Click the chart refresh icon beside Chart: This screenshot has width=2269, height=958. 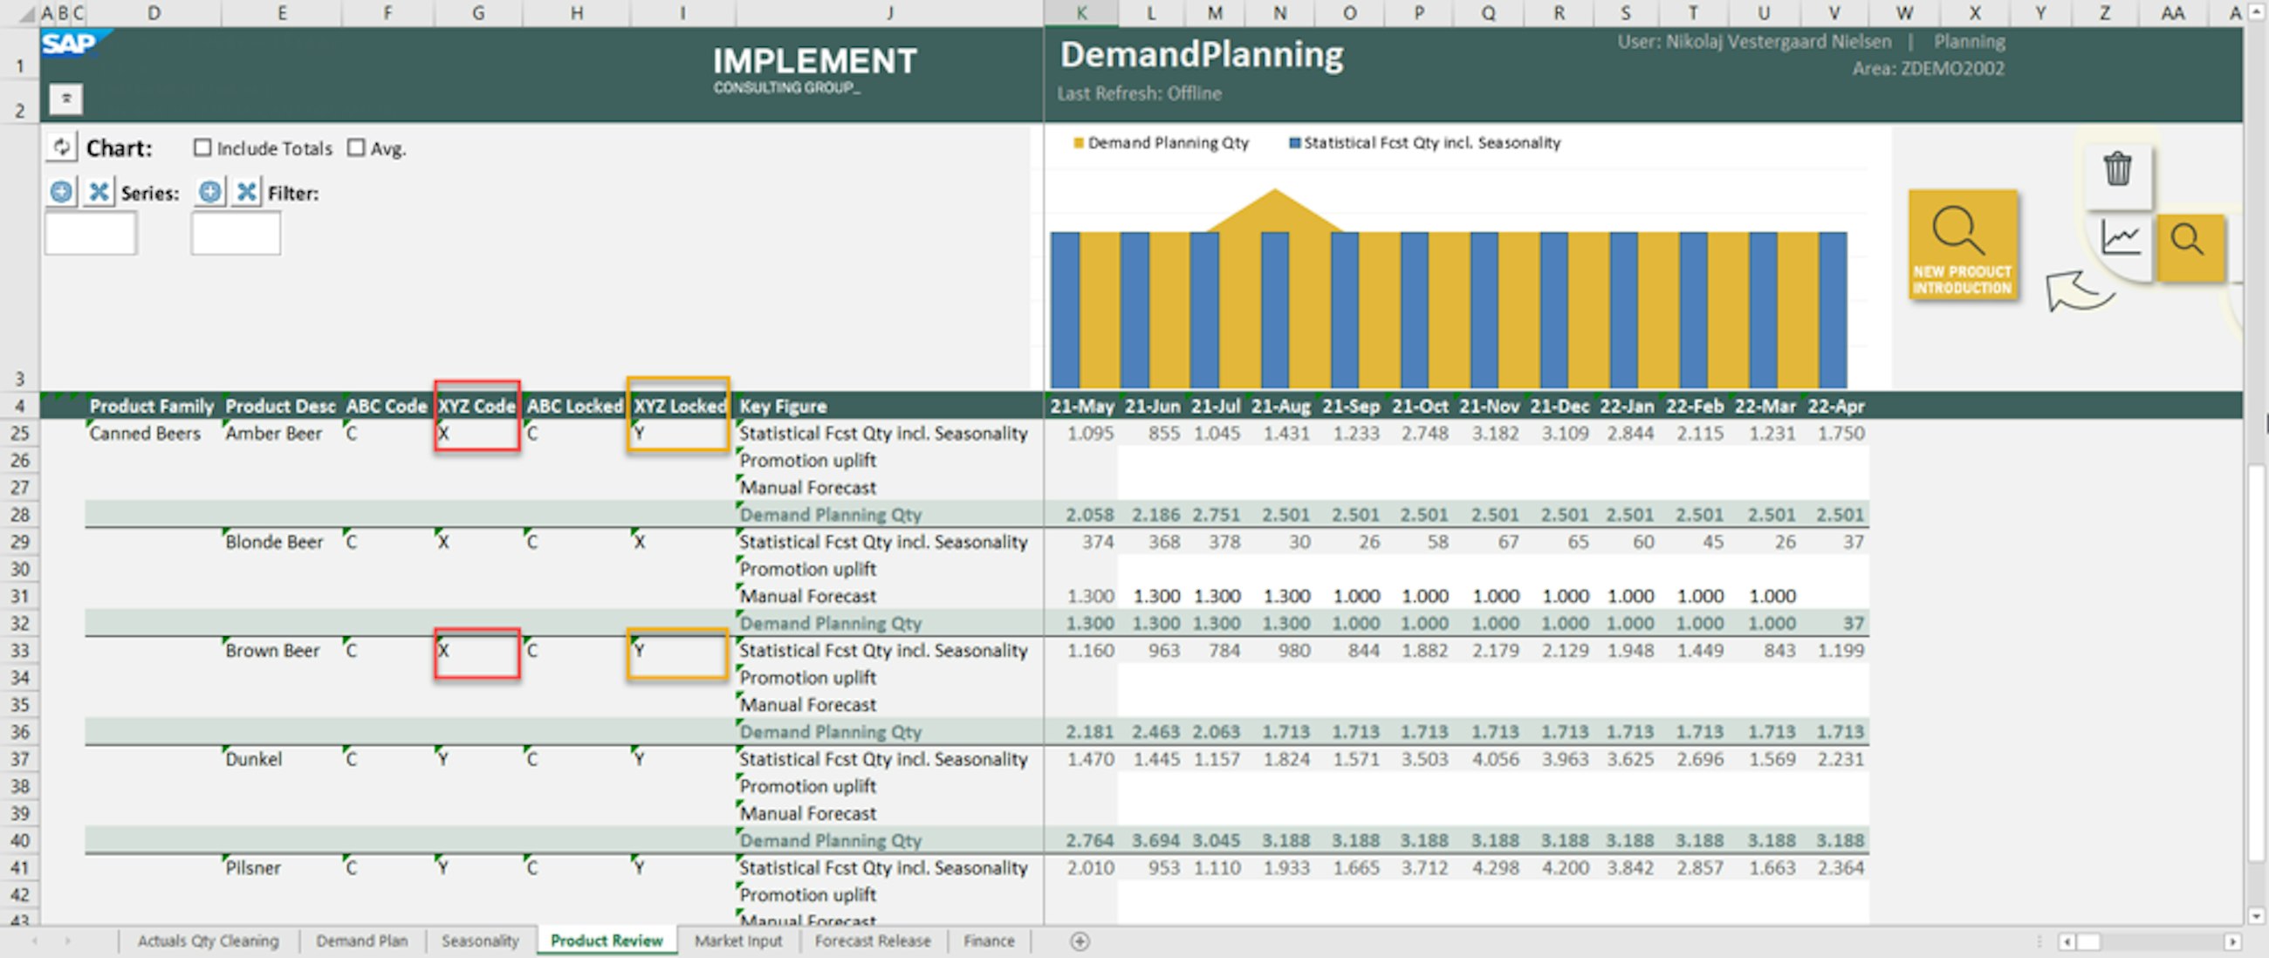[x=61, y=147]
